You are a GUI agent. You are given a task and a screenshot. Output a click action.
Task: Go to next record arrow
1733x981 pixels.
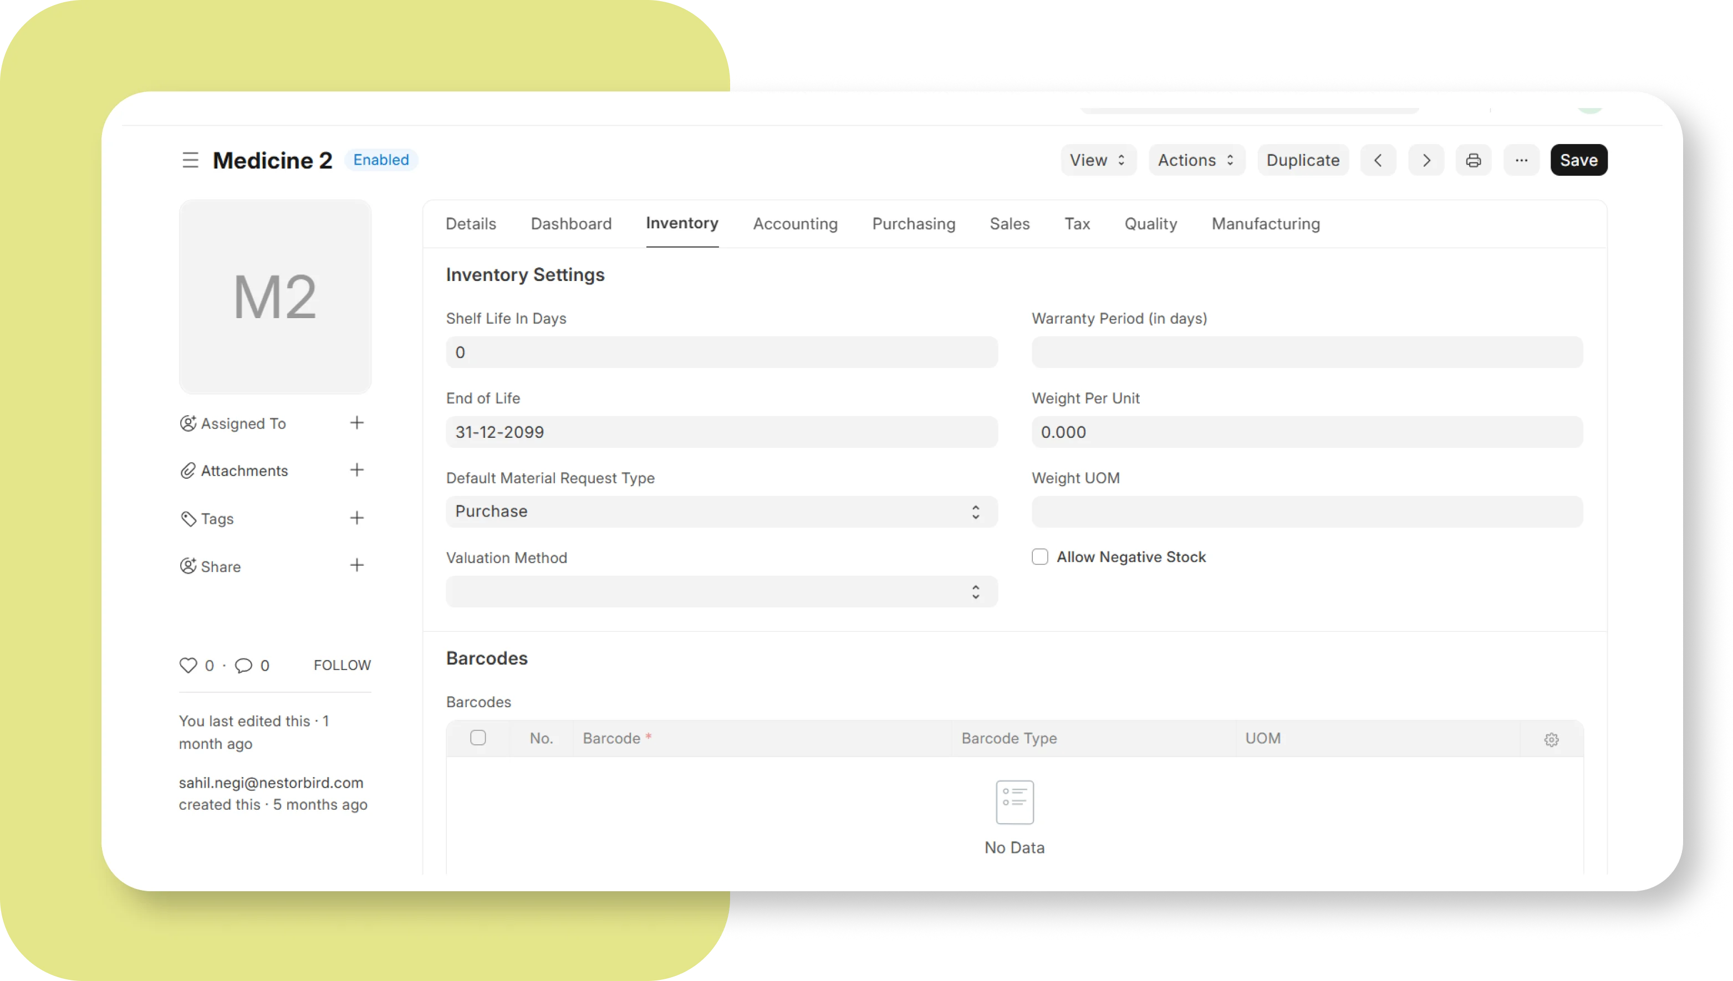tap(1426, 160)
